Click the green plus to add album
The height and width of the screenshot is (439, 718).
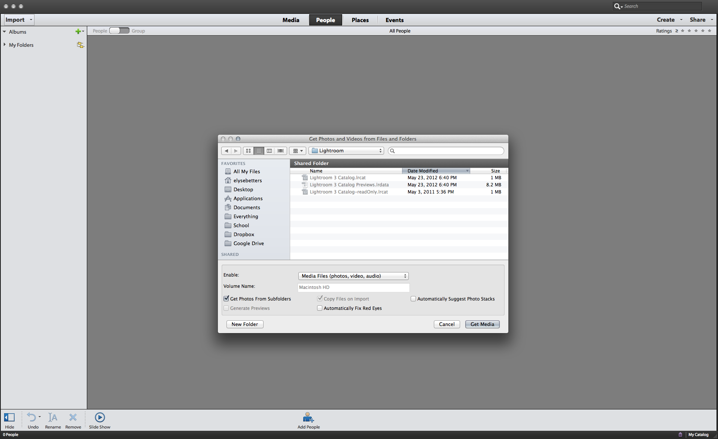coord(78,31)
